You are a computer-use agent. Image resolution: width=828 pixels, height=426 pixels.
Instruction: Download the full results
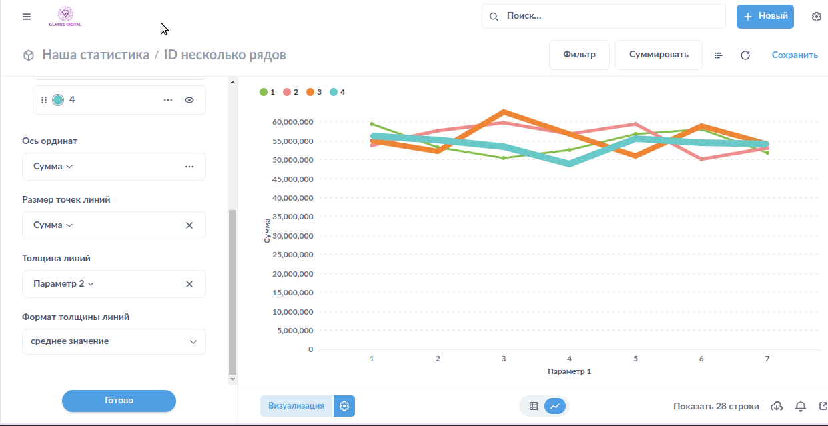pyautogui.click(x=777, y=406)
